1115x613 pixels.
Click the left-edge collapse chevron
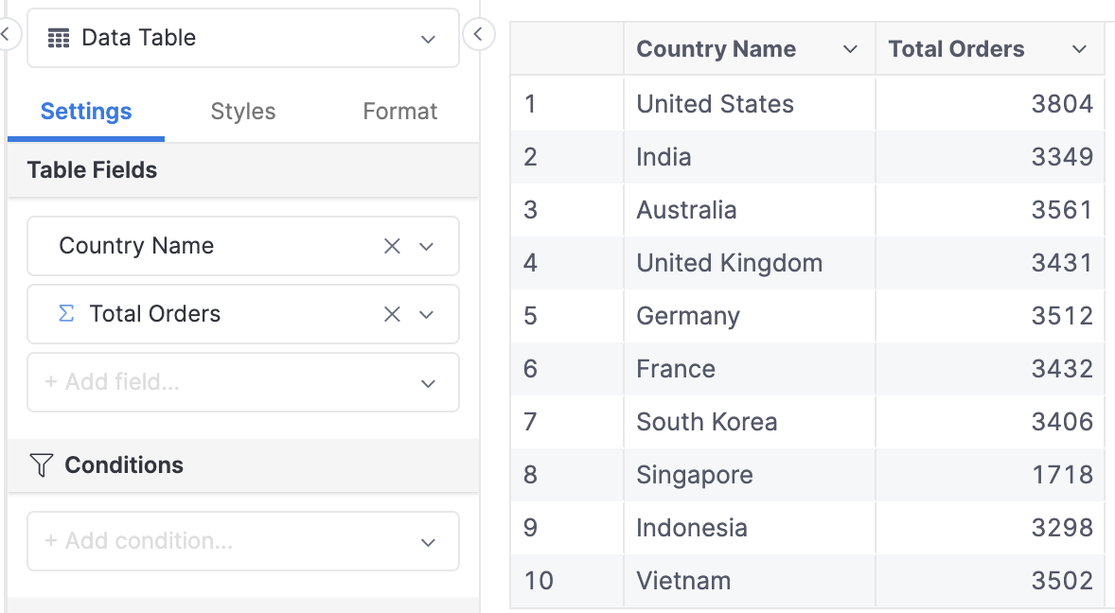point(6,33)
